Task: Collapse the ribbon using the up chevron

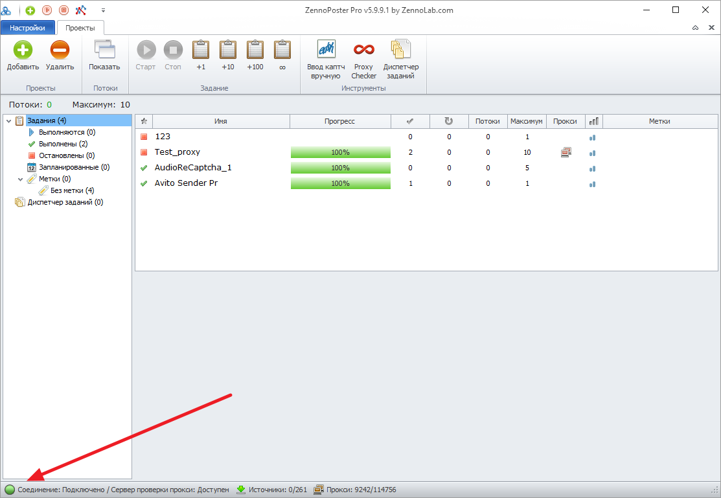Action: (695, 28)
